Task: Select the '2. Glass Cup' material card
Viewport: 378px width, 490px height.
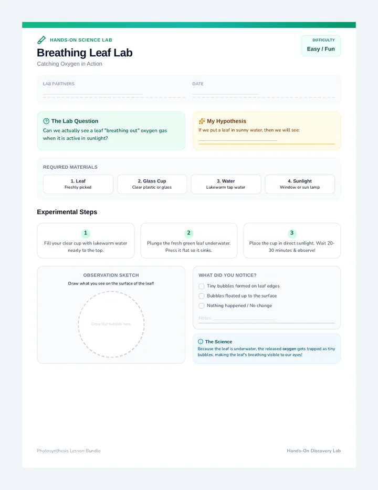Action: coord(152,184)
